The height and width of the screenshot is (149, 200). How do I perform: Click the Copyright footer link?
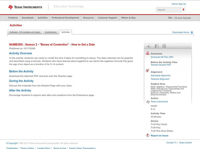tap(12, 143)
